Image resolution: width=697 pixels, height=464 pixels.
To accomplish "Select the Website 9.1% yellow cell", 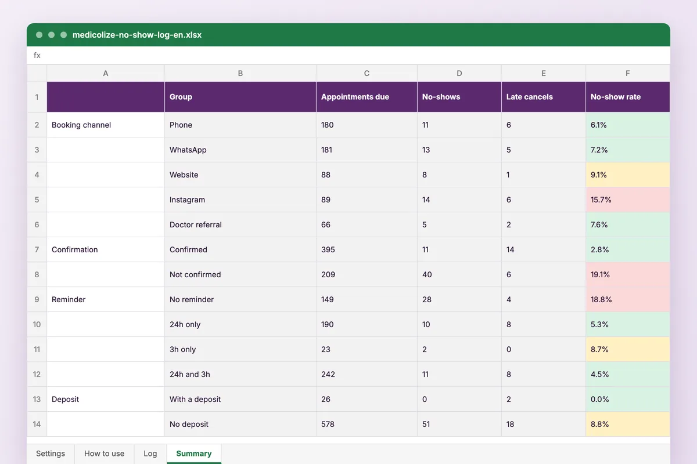I will pyautogui.click(x=628, y=175).
